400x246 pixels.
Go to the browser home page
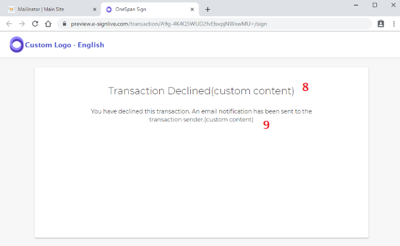pyautogui.click(x=48, y=24)
